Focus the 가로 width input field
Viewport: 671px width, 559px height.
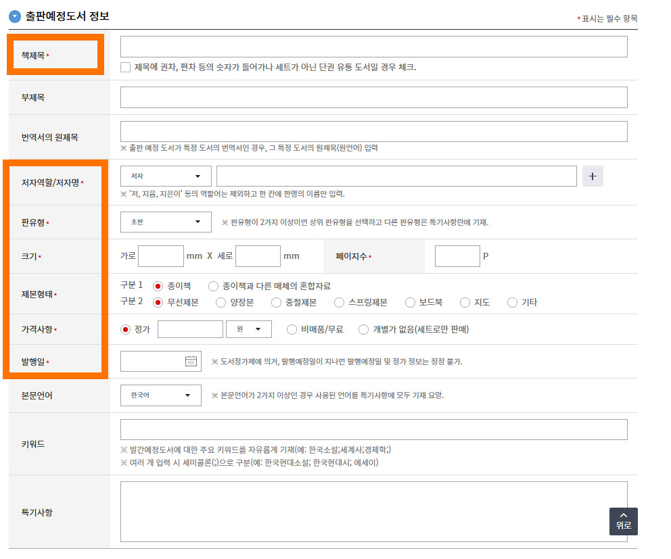pyautogui.click(x=161, y=256)
